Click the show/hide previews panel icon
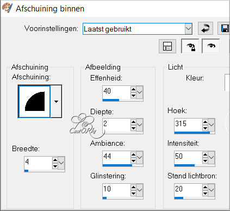 coord(167,46)
